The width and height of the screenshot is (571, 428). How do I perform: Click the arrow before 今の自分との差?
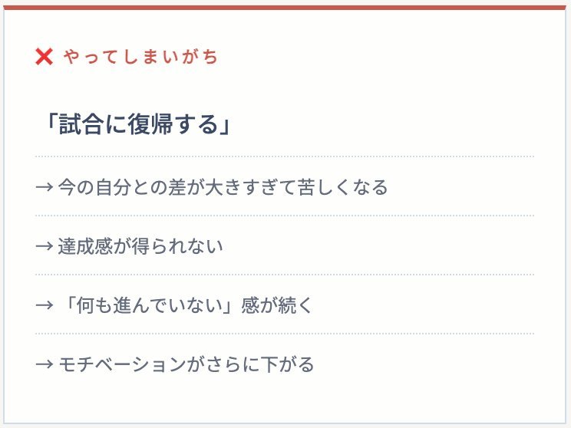(x=44, y=187)
